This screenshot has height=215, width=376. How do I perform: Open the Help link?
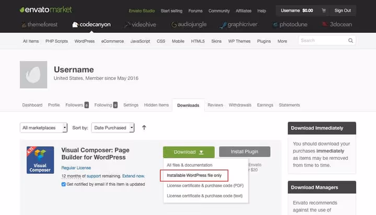tap(262, 11)
